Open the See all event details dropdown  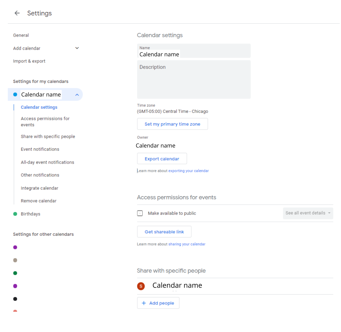coord(308,213)
